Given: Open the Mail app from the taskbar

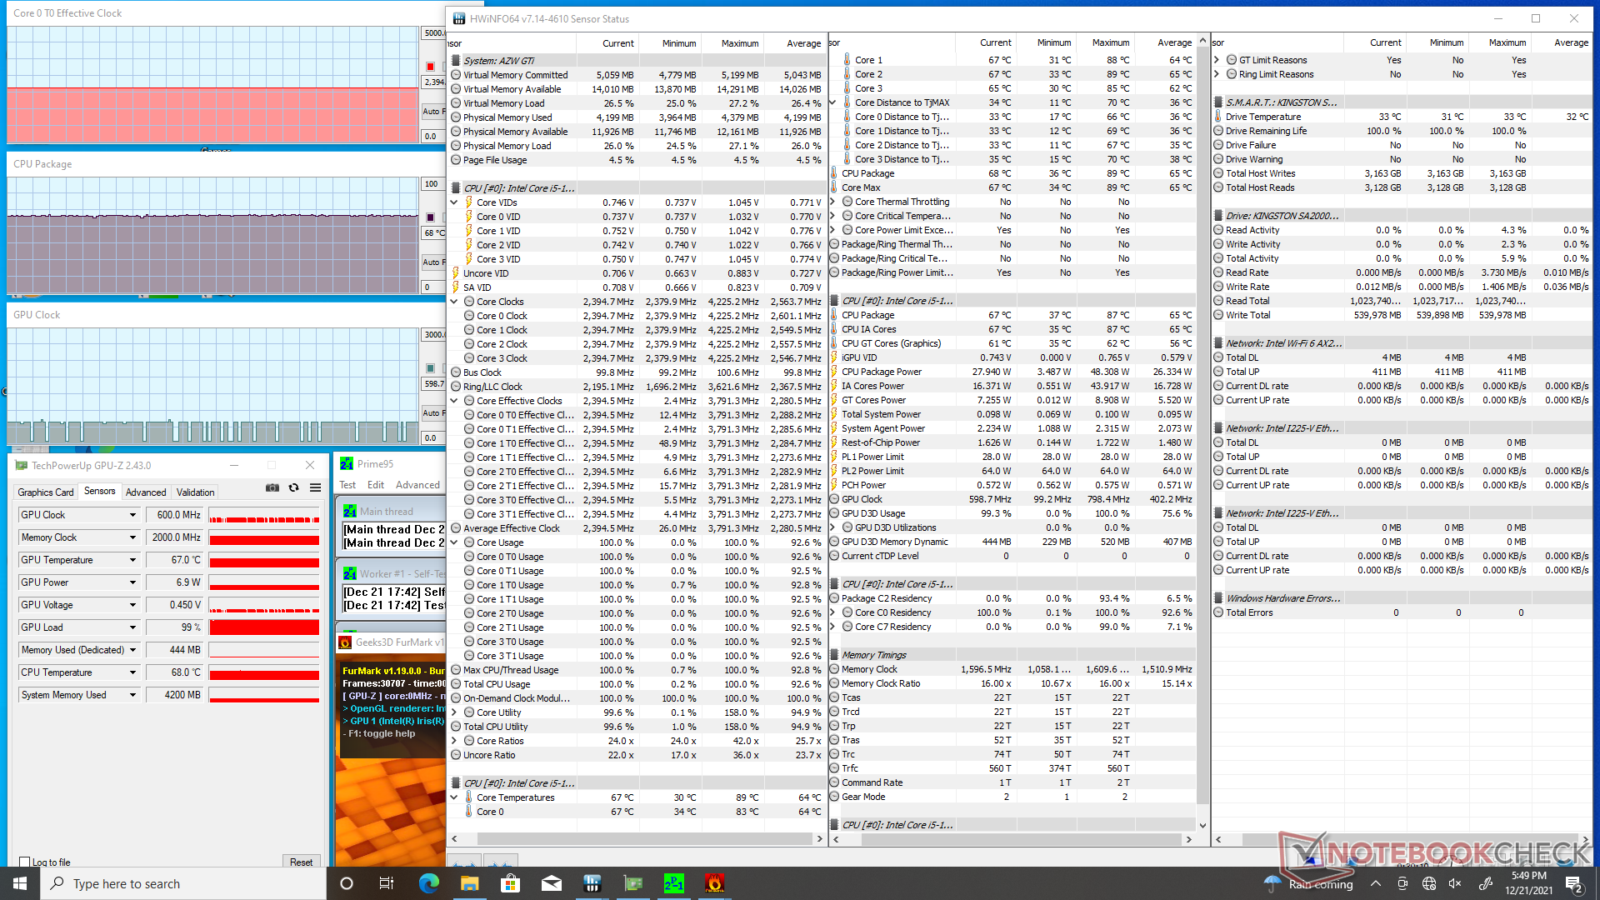Looking at the screenshot, I should pyautogui.click(x=552, y=883).
